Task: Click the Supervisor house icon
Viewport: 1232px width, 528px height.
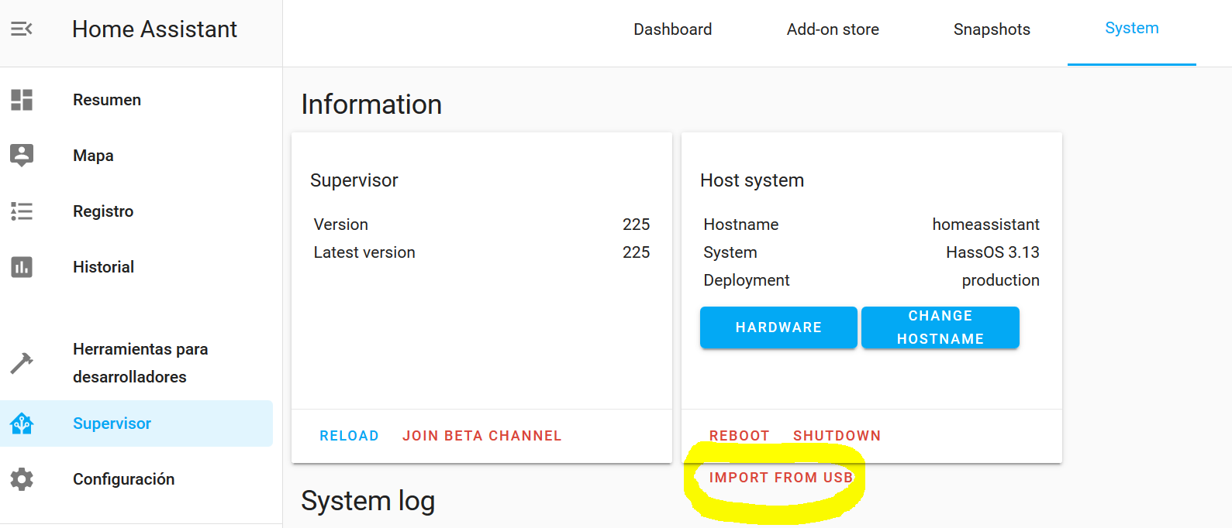Action: point(22,423)
